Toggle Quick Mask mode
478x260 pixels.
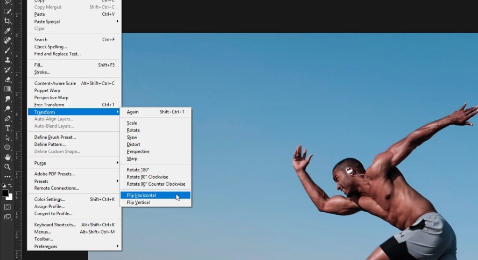[7, 207]
